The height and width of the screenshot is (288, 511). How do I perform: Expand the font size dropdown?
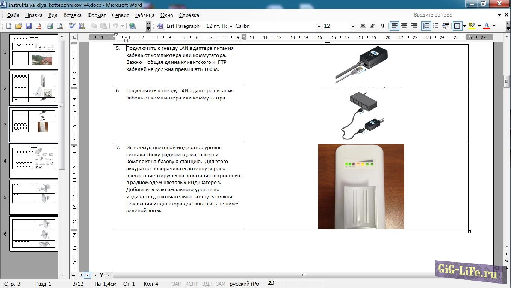pyautogui.click(x=352, y=26)
